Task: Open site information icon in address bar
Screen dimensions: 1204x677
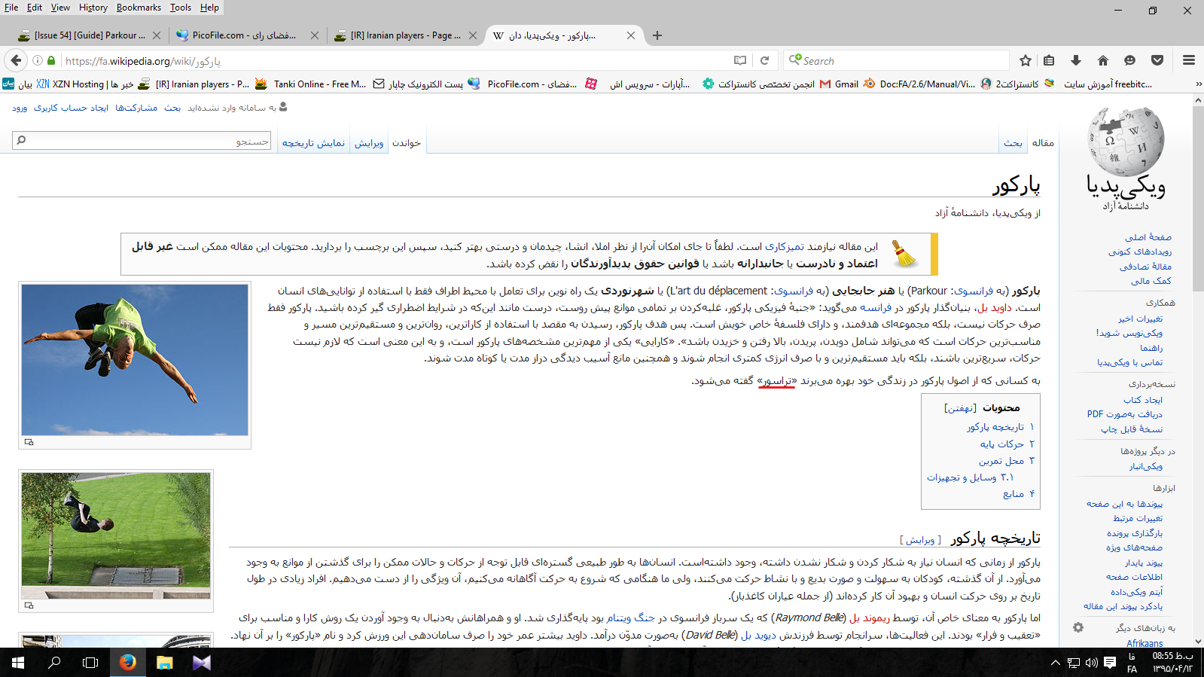Action: (37, 60)
